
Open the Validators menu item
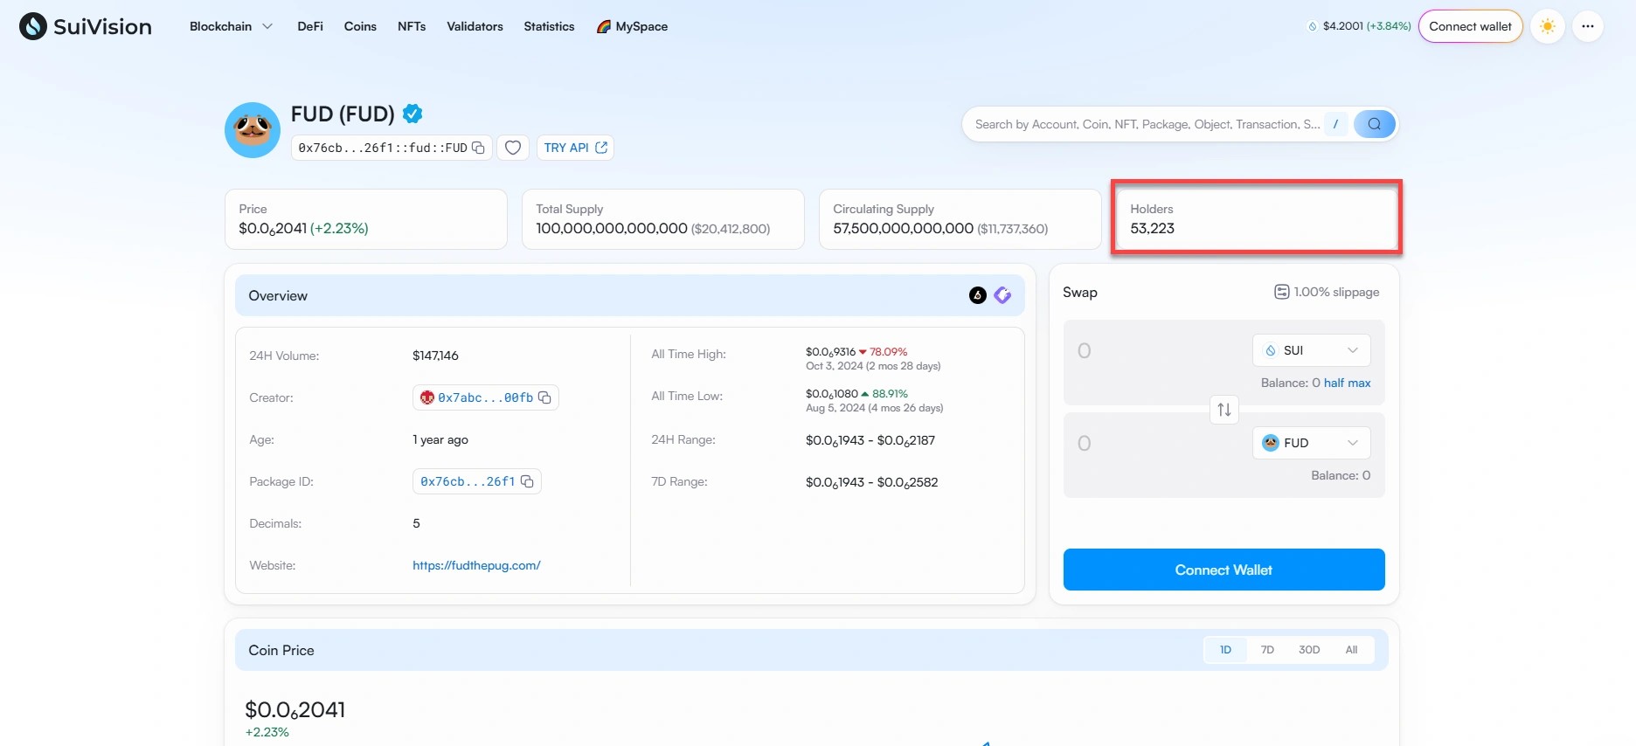point(475,26)
